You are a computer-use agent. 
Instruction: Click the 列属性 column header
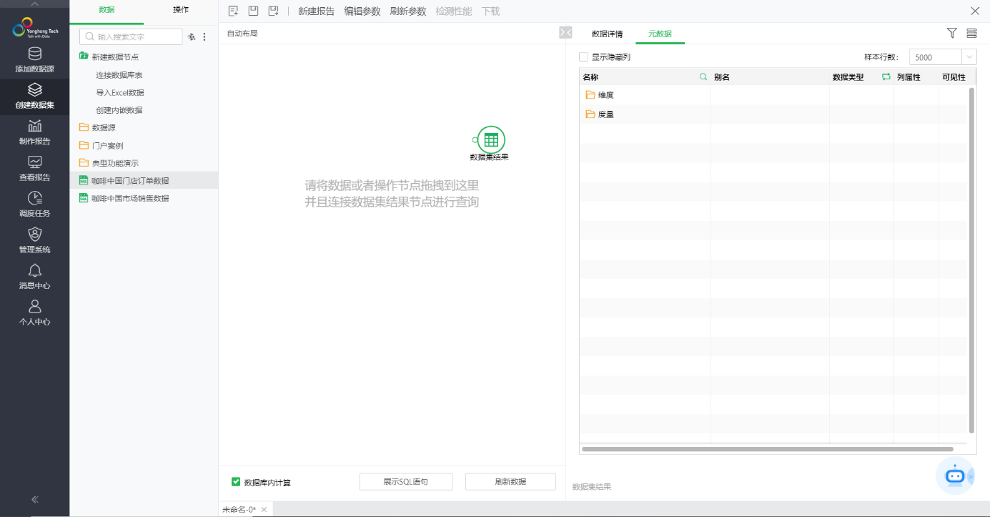click(x=909, y=77)
